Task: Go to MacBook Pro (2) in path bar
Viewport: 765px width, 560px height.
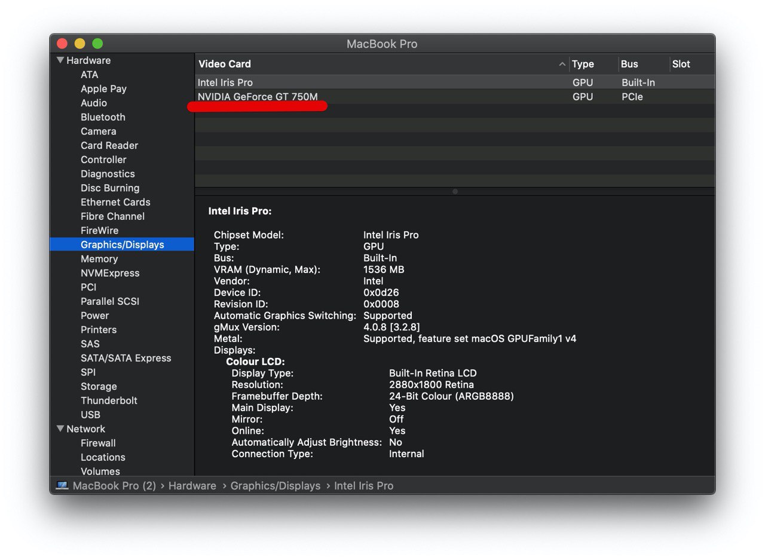Action: click(x=114, y=486)
